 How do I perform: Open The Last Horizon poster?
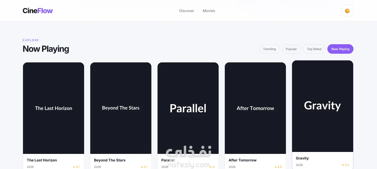click(54, 108)
